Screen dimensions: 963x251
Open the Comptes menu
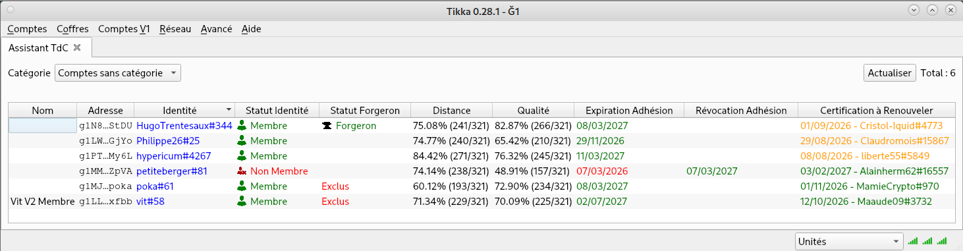(27, 29)
